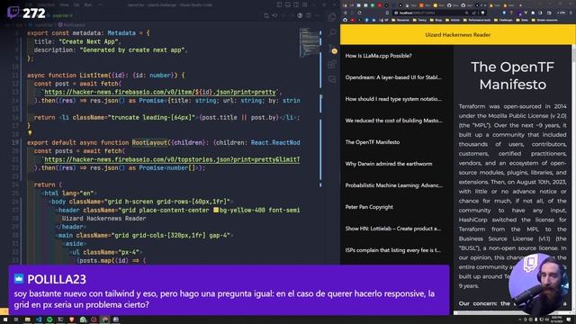This screenshot has width=576, height=324.
Task: Open the Explorer view in VS Code activity bar
Action: tap(332, 17)
